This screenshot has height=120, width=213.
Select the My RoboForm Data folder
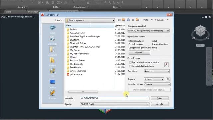[x=78, y=54]
